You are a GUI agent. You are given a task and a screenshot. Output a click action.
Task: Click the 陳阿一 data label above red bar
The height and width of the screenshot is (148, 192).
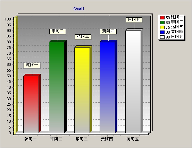tap(32, 66)
